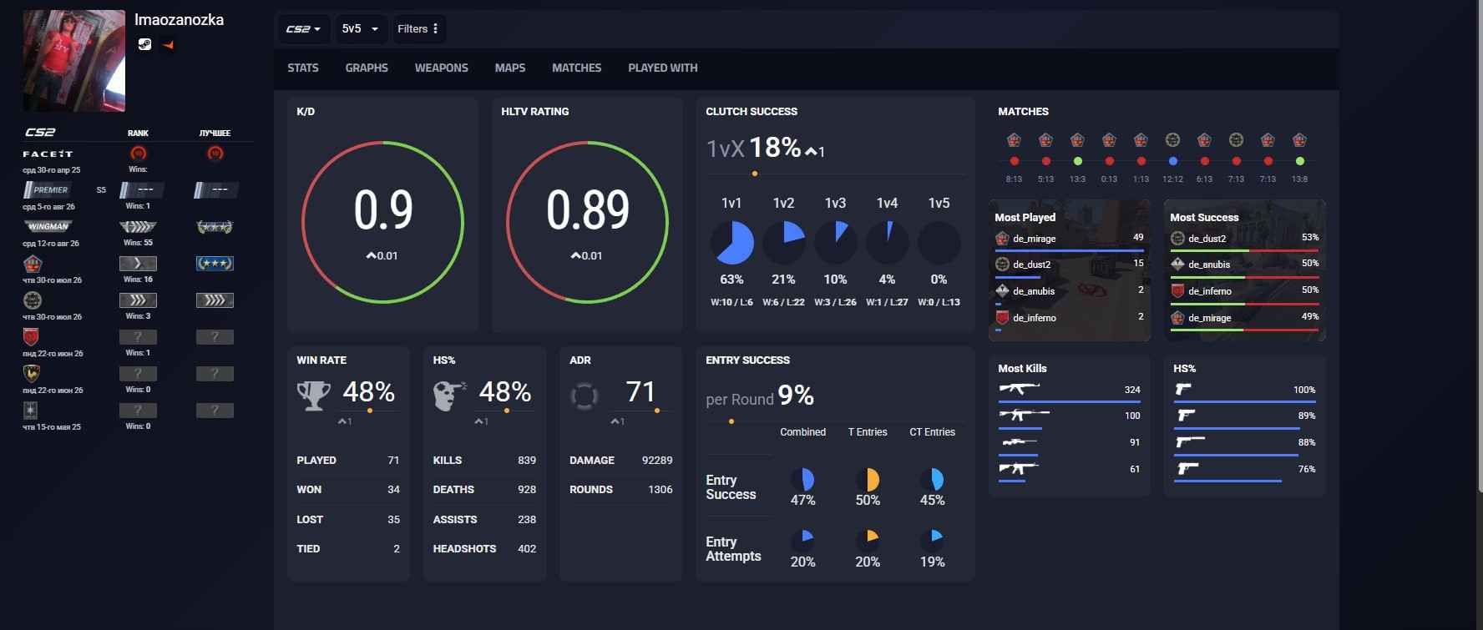Switch to the GRAPHS tab

pyautogui.click(x=367, y=68)
